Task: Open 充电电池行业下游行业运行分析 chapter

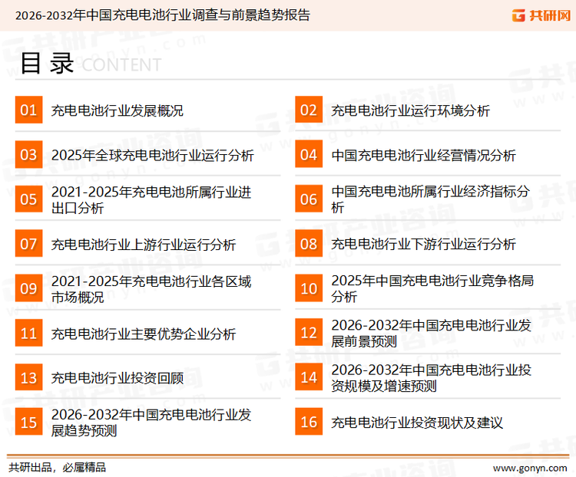Action: coord(423,245)
